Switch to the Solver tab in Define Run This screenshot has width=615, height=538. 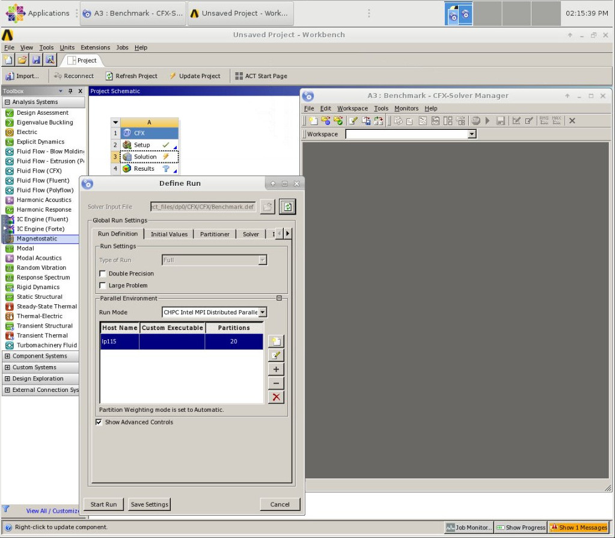point(251,234)
